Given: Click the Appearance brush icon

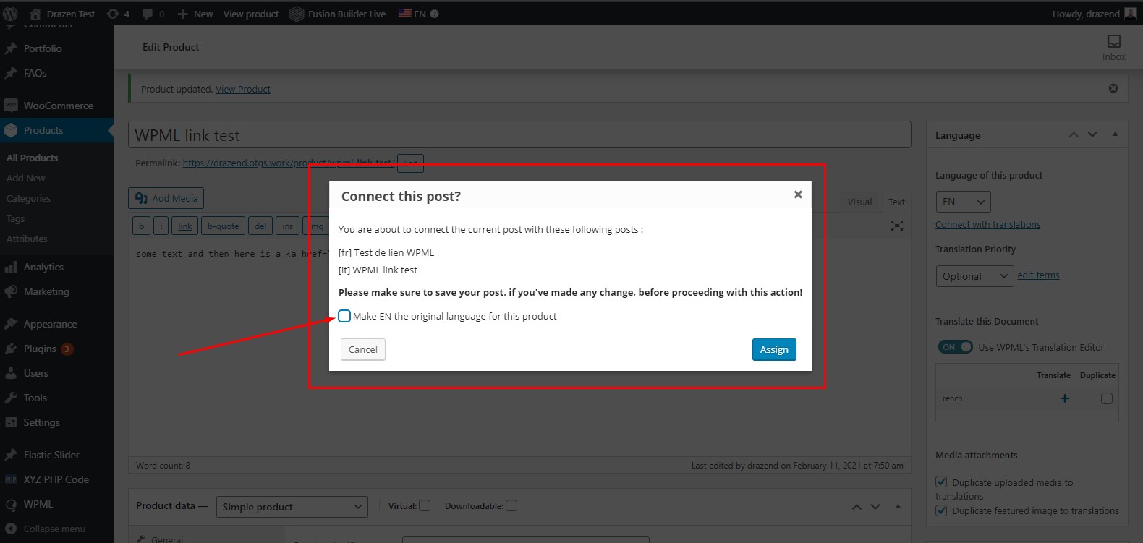Looking at the screenshot, I should 11,324.
